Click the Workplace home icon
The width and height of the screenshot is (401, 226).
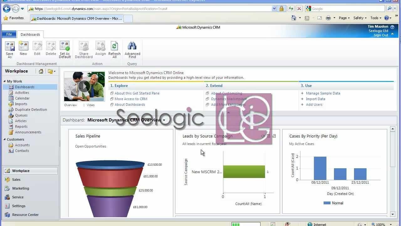[41, 71]
